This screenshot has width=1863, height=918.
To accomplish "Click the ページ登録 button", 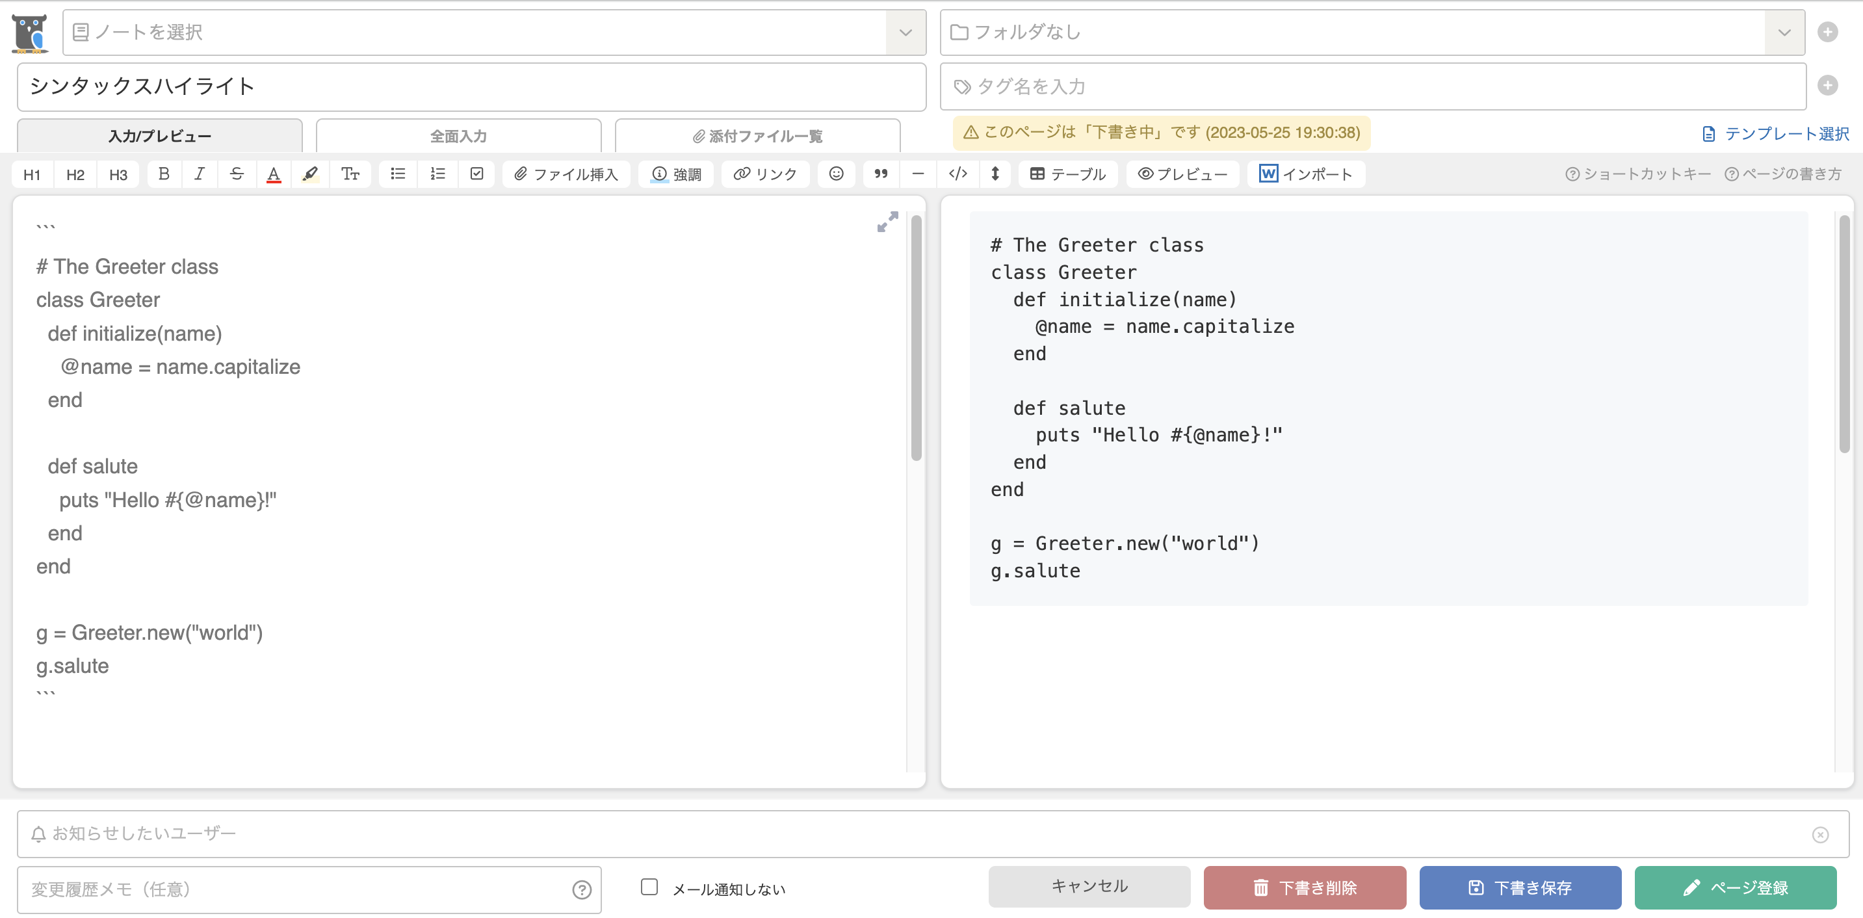I will click(x=1736, y=887).
